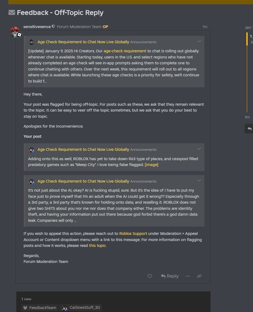Open the "this topic" link
This screenshot has width=253, height=312.
(97, 246)
